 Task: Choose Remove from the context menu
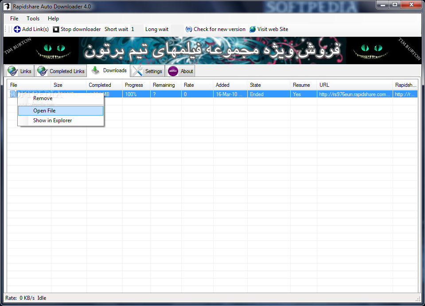61,98
